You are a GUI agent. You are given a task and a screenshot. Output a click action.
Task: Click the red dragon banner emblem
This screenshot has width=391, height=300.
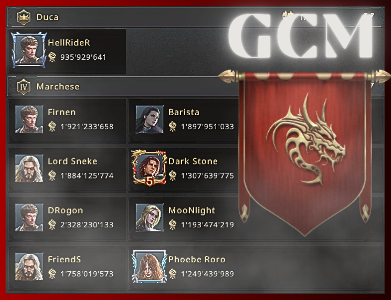(305, 139)
